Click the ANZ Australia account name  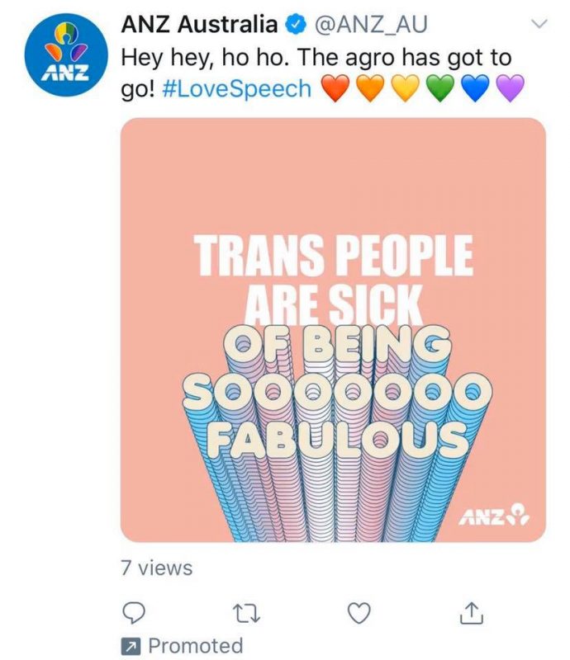point(199,25)
